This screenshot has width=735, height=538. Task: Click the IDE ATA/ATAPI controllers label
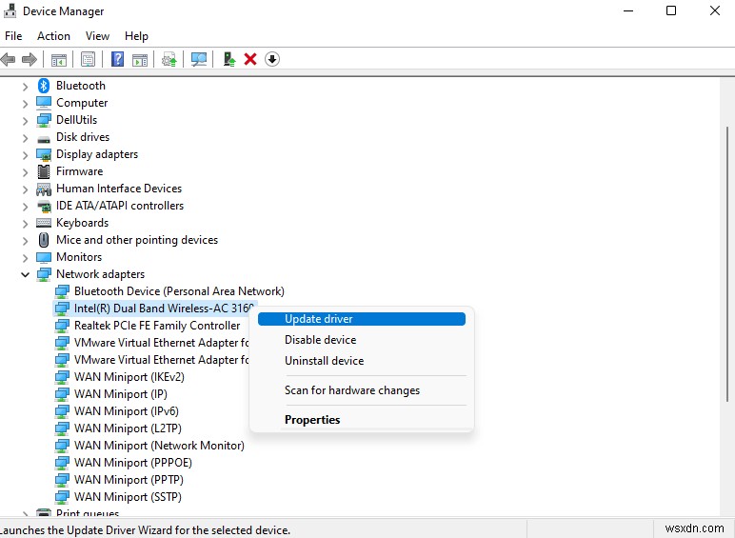(x=120, y=206)
